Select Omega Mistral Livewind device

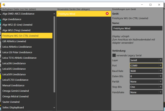point(27,96)
